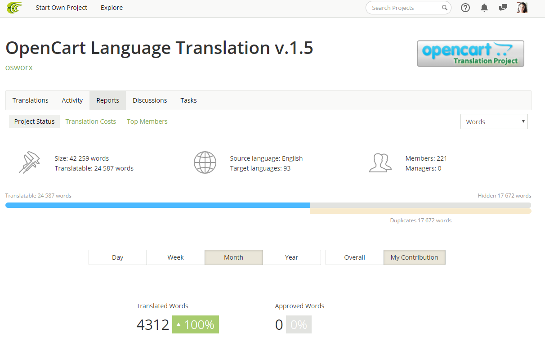Click the 'Hidden 17 672 words' label
The width and height of the screenshot is (545, 360).
(505, 196)
